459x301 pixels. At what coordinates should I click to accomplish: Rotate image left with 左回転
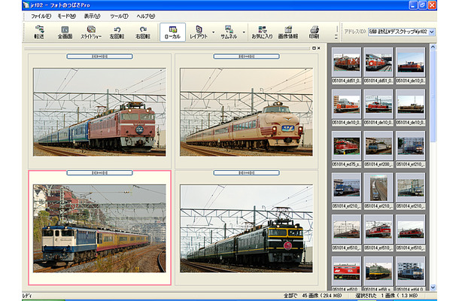[x=117, y=32]
